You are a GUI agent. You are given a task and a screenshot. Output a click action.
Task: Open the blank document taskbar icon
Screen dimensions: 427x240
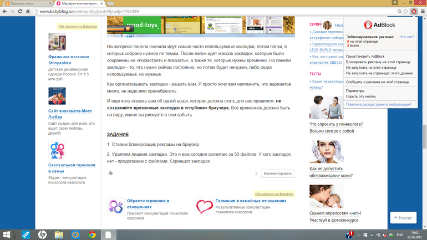(x=108, y=234)
